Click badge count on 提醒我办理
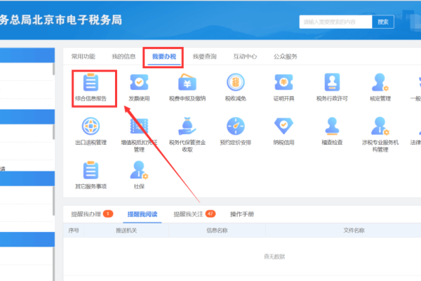Screen dimensions: 421x281 108,214
